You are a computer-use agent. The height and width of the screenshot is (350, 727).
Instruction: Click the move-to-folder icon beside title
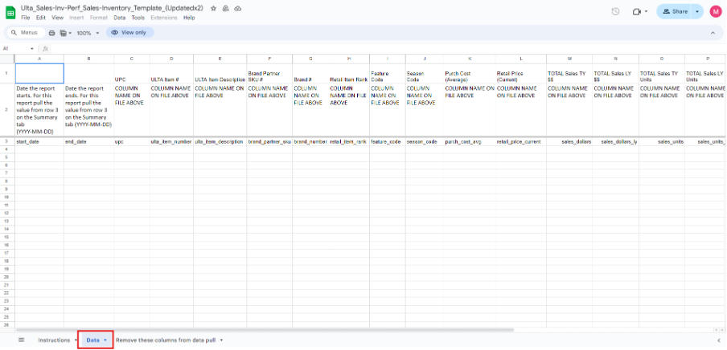click(225, 7)
